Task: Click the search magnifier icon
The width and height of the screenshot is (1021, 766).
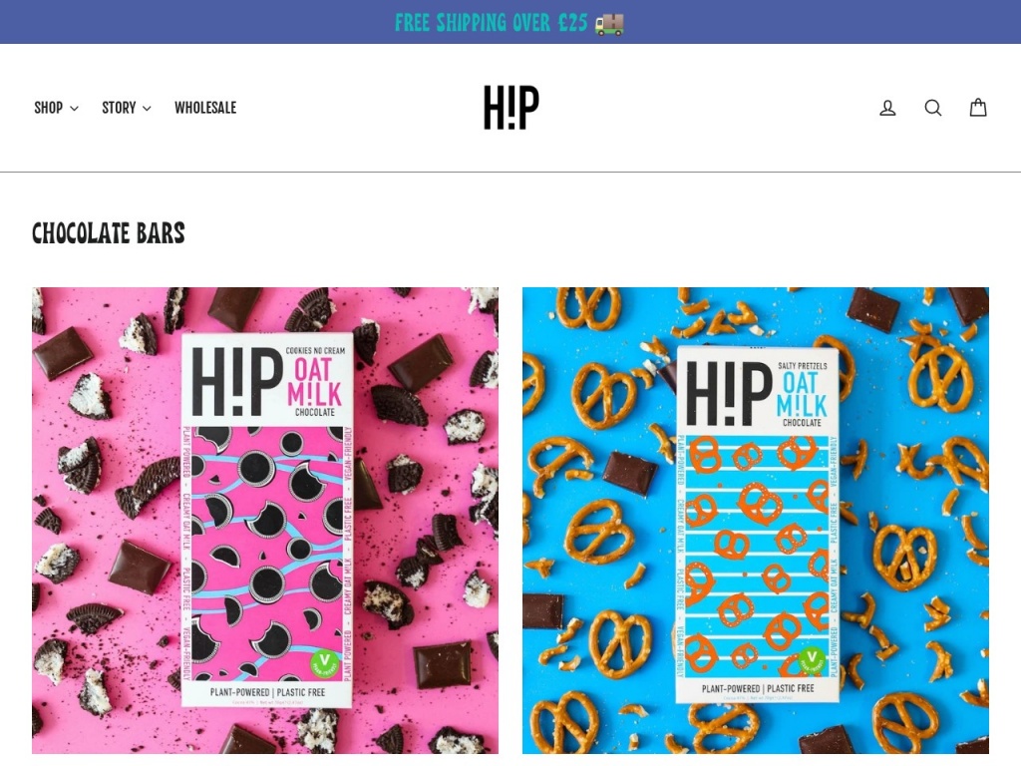Action: coord(933,108)
